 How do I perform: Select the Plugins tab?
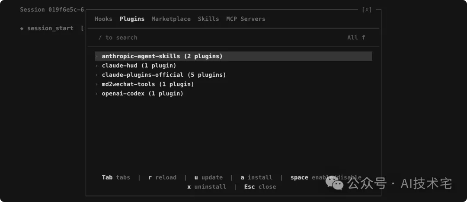132,19
